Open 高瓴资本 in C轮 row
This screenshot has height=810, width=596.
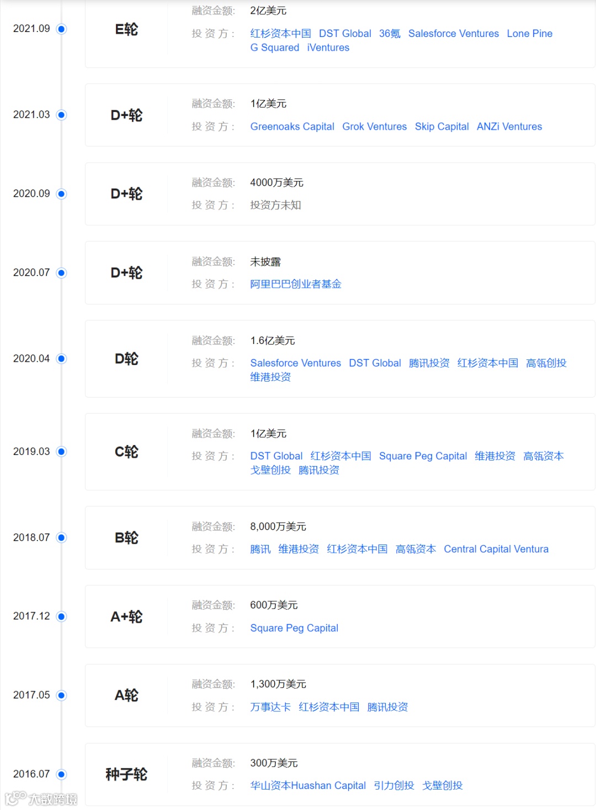[544, 456]
